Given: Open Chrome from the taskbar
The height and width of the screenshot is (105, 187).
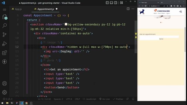Looking at the screenshot, I should (26, 103).
